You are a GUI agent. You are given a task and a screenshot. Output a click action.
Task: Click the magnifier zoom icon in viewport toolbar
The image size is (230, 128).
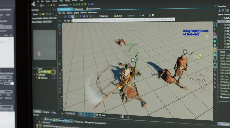click(60, 74)
